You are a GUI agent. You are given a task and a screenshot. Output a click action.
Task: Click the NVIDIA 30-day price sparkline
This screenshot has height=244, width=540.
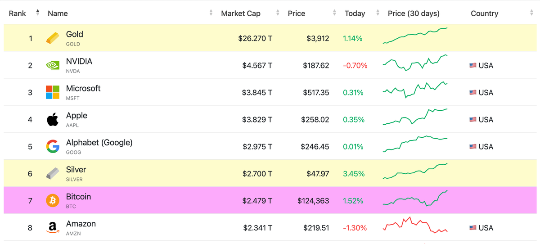[415, 63]
